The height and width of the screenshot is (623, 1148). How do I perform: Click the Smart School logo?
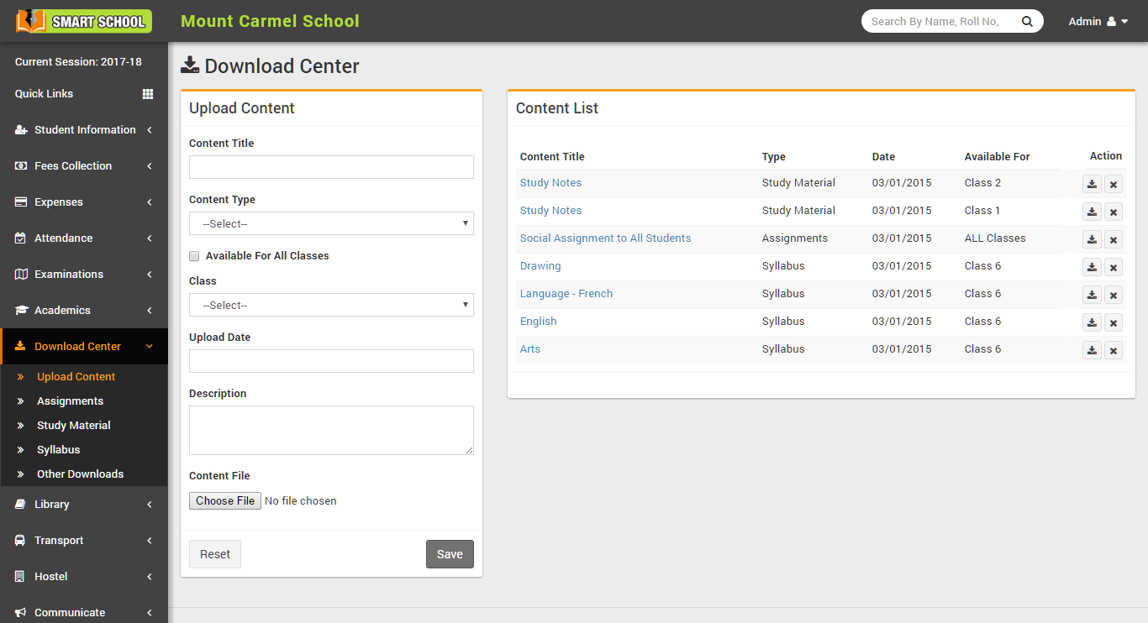(84, 21)
